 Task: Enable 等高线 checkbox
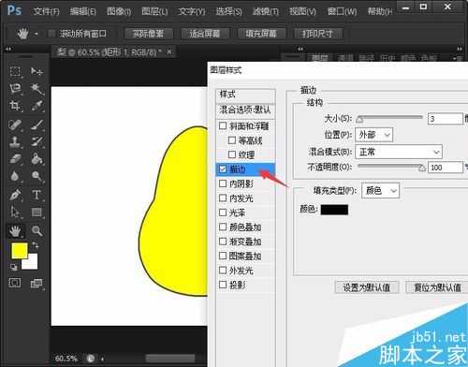coord(232,140)
